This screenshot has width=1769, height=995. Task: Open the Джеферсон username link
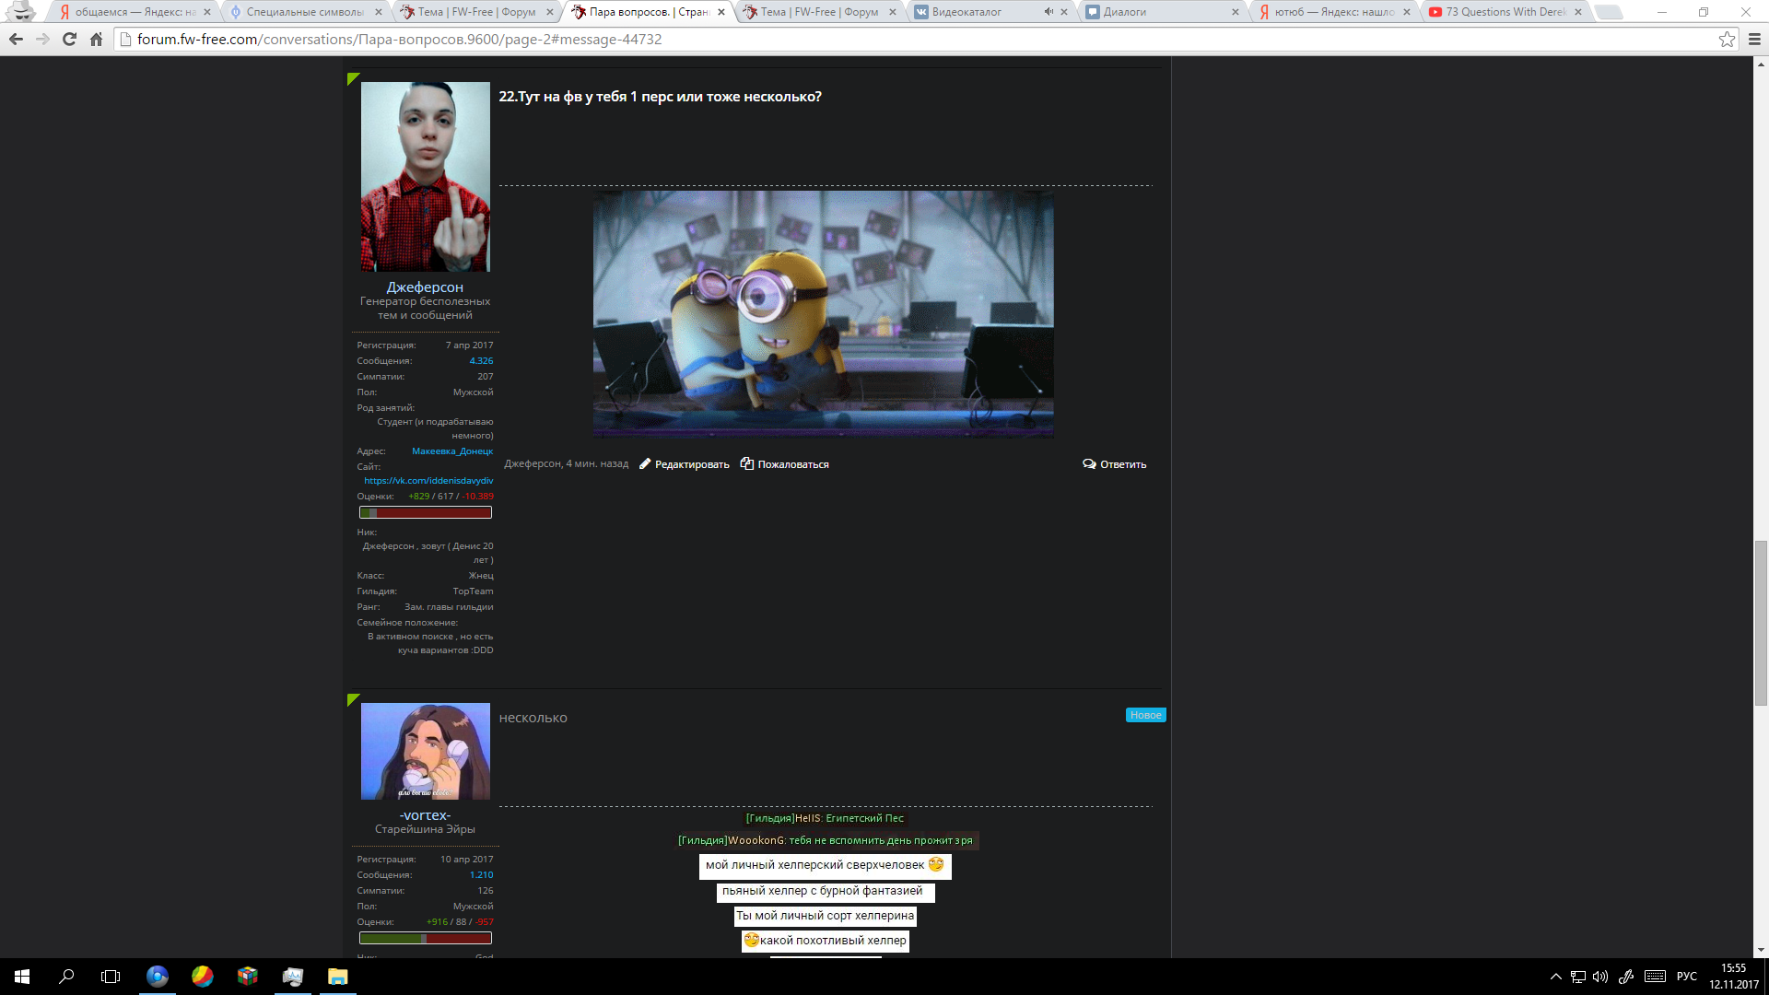pyautogui.click(x=425, y=287)
